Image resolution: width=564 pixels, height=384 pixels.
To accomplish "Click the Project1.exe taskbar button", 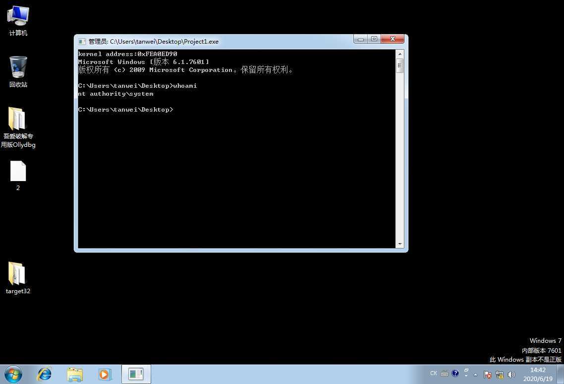I will (136, 374).
